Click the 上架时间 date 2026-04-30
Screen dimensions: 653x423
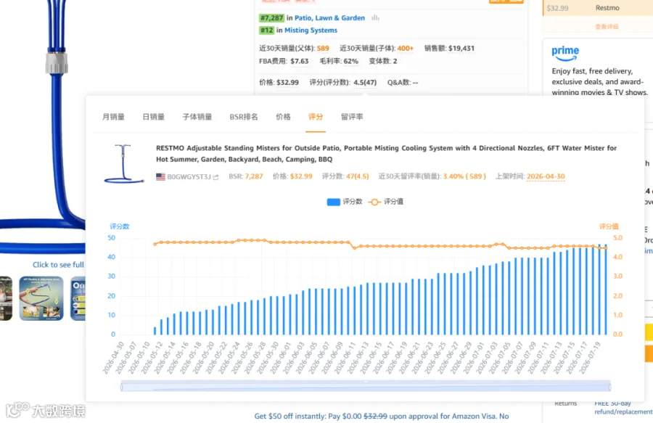[546, 176]
